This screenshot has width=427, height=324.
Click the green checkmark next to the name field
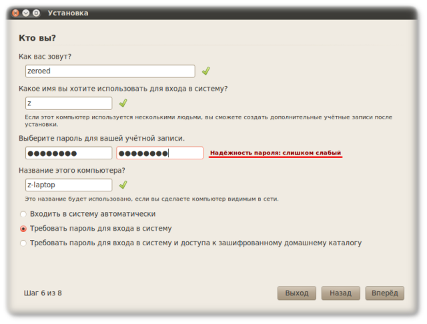click(206, 71)
